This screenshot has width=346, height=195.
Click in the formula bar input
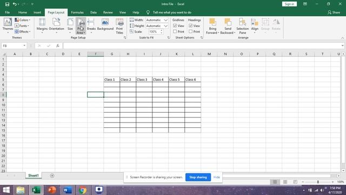pyautogui.click(x=202, y=45)
